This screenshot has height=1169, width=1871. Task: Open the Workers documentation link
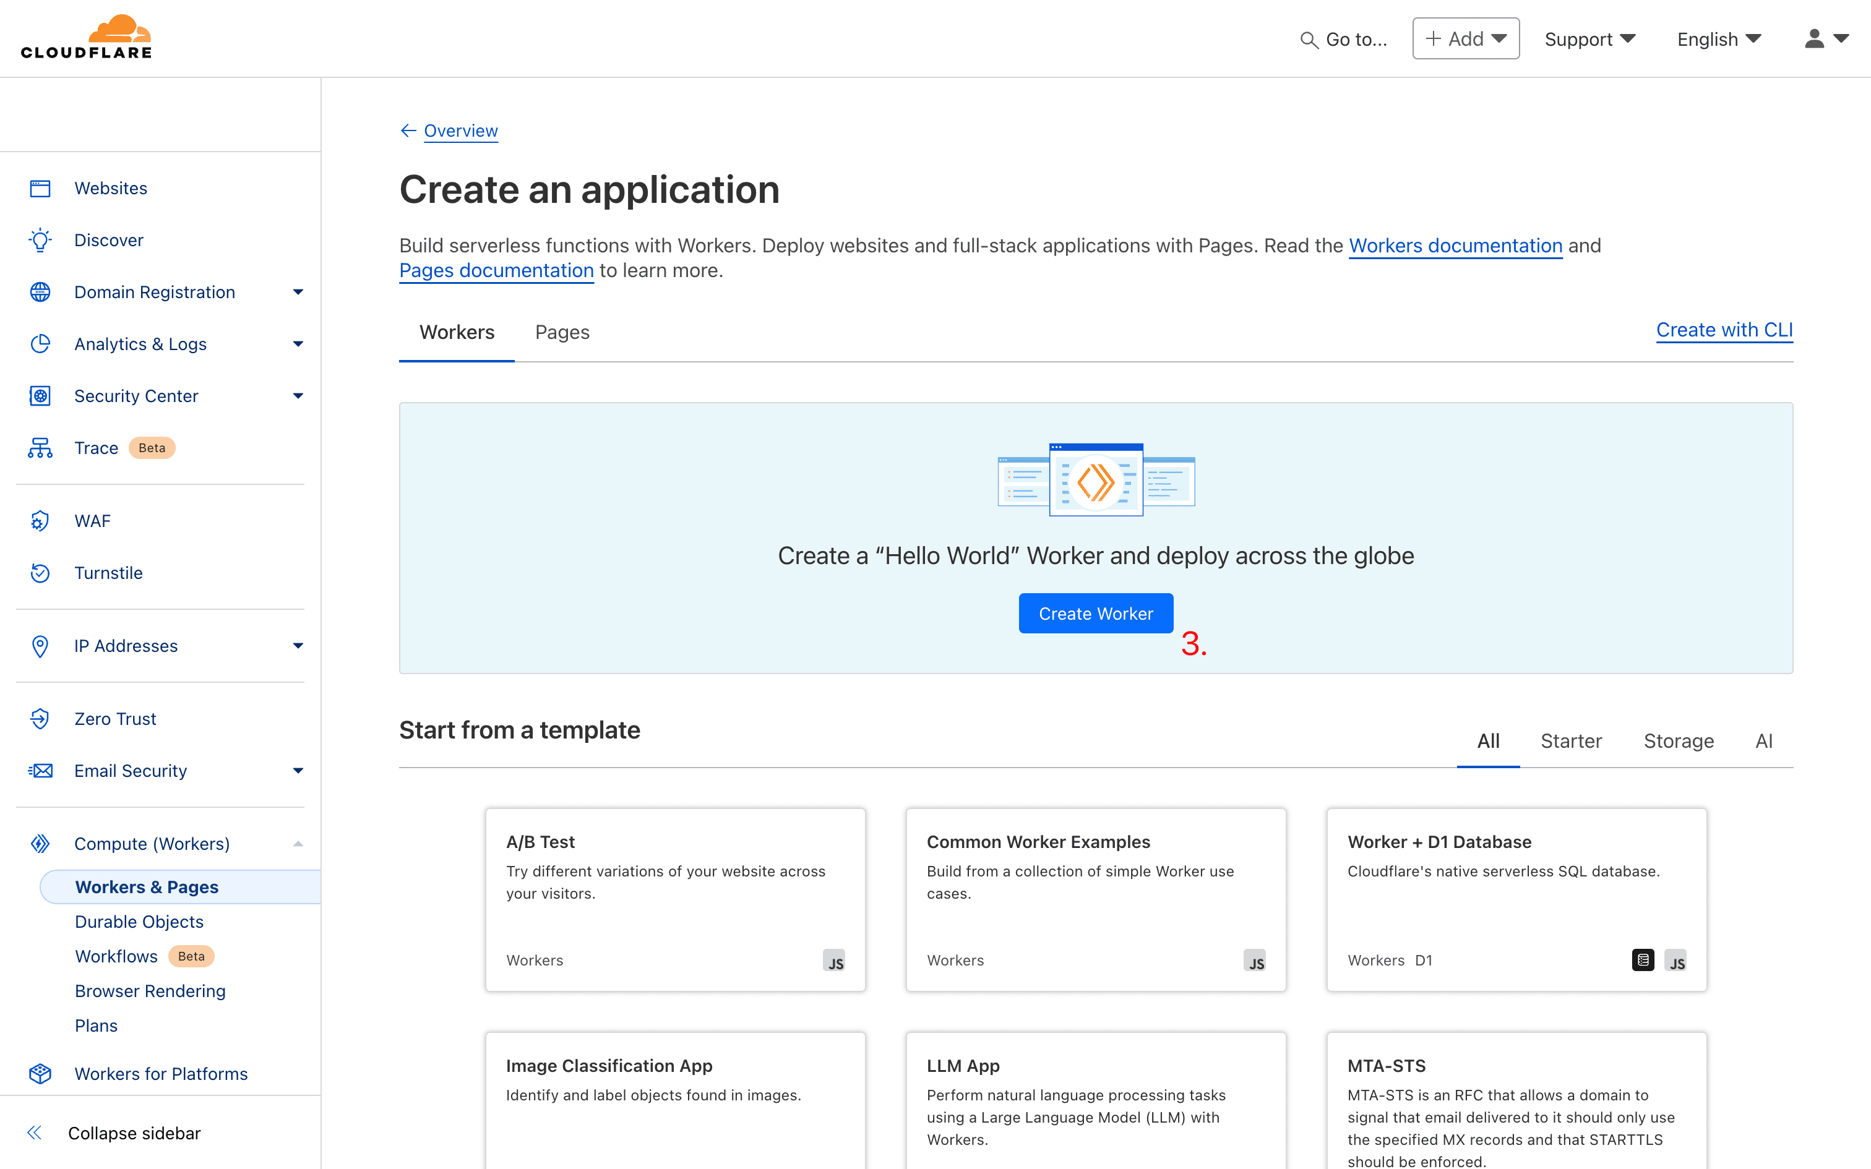coord(1455,245)
